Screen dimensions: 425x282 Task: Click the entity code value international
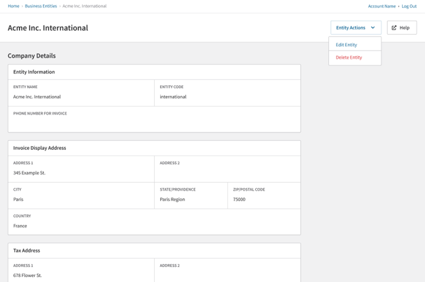(173, 97)
